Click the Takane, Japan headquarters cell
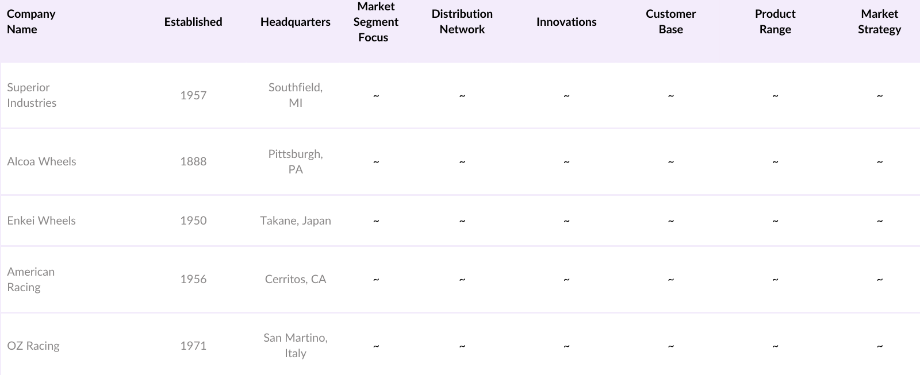 [x=295, y=221]
